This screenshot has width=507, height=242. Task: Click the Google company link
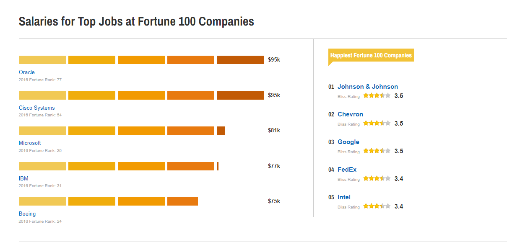[348, 142]
